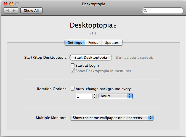Click the Start/Stop Desktoptopia label
The width and height of the screenshot is (186, 137).
[x=46, y=58]
